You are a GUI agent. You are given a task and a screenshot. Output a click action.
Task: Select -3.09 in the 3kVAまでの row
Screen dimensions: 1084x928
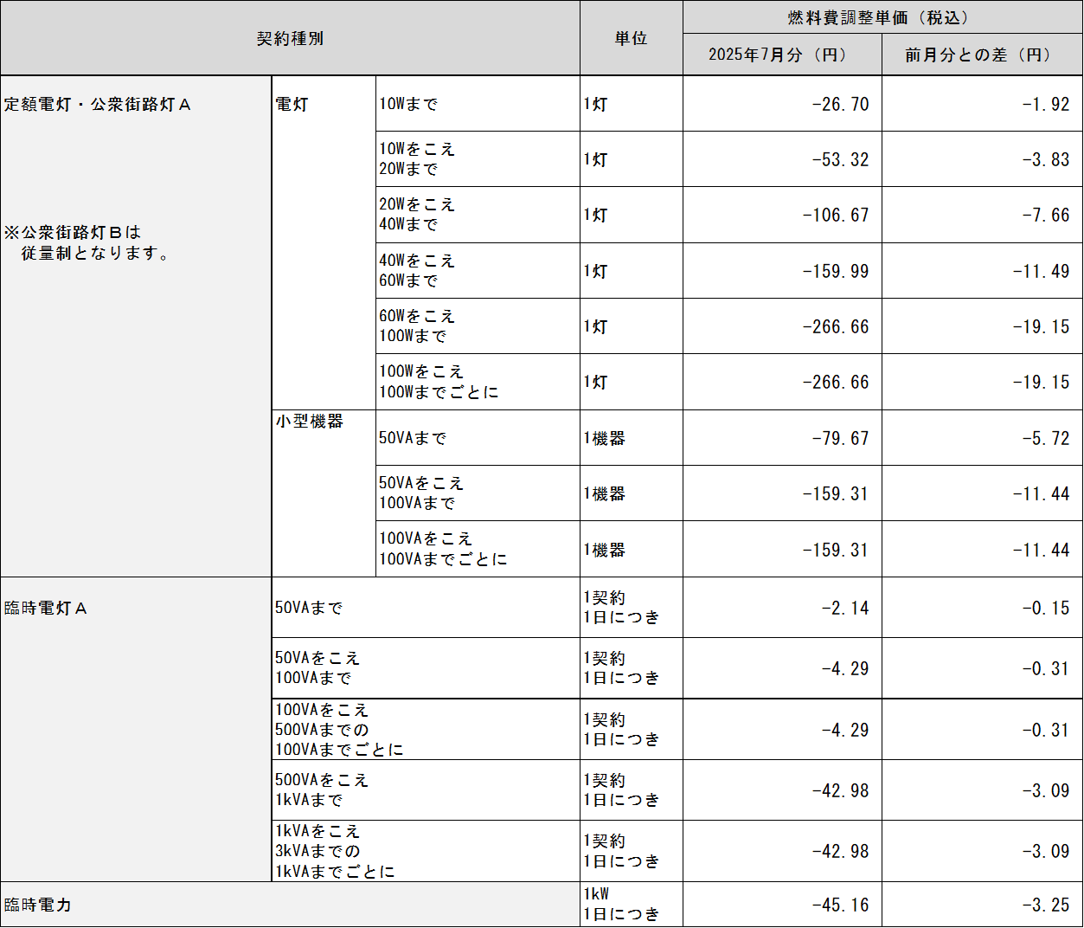[x=1045, y=851]
